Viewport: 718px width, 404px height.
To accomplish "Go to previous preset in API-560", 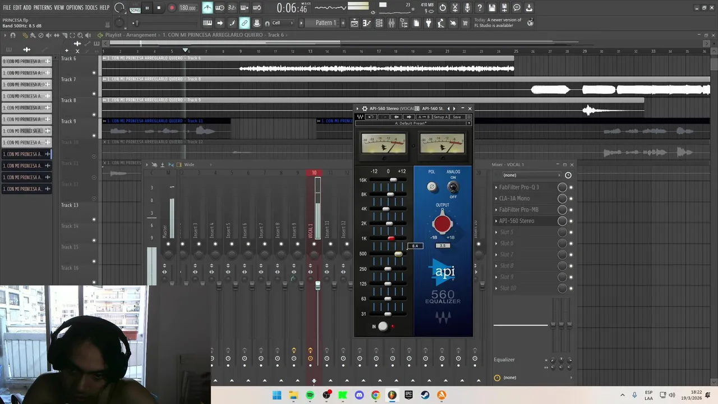I will tap(396, 117).
